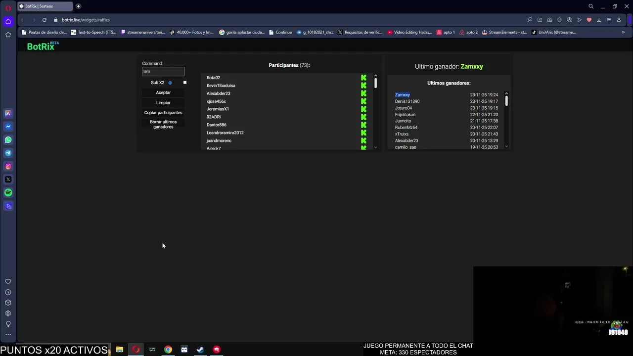Toggle the Sub X2 checkbox
Viewport: 633px width, 356px height.
tap(185, 83)
